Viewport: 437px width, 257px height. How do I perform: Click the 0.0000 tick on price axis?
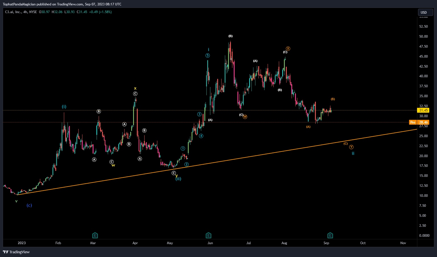424,236
